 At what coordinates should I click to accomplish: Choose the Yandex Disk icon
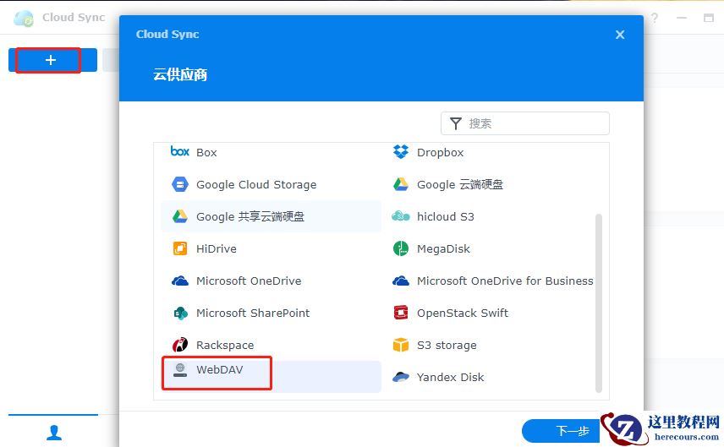click(401, 377)
